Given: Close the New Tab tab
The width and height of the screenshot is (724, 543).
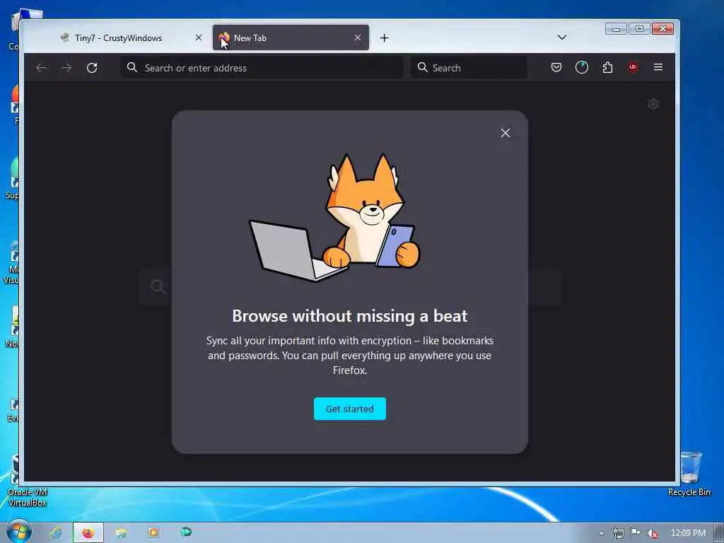Looking at the screenshot, I should (357, 38).
